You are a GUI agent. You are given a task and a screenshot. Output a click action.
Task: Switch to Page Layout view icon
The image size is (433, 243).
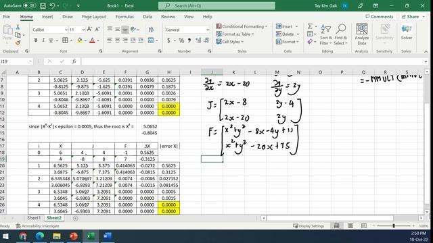(x=350, y=225)
